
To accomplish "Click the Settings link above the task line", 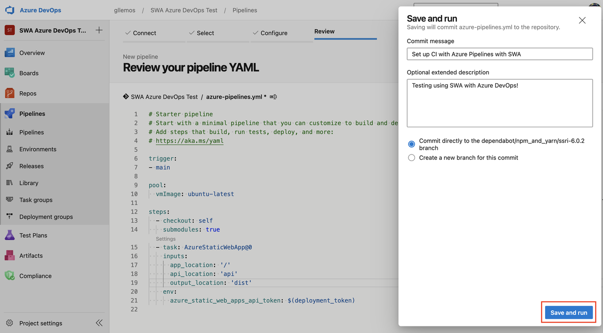I will (165, 239).
